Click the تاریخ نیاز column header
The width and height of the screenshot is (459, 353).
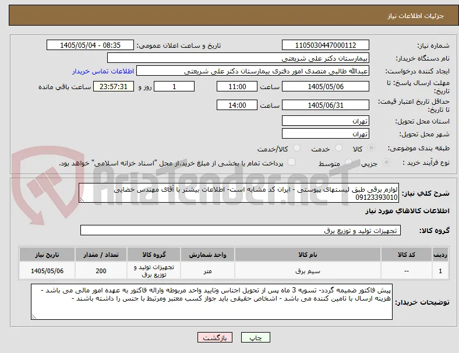47,255
